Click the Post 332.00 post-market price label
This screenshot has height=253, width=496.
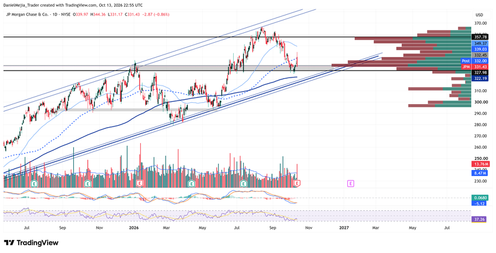[x=474, y=61]
